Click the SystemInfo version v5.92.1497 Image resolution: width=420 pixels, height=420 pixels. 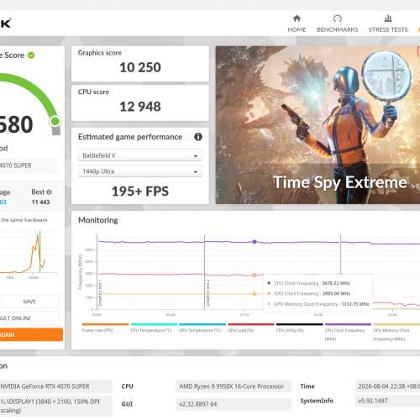387,401
